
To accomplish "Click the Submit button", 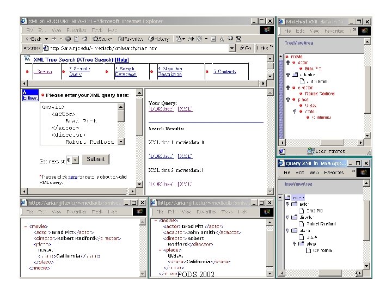I will coord(95,159).
